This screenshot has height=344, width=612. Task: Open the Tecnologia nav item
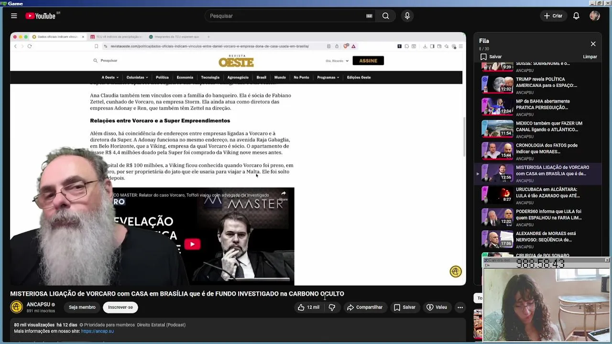[x=210, y=77]
